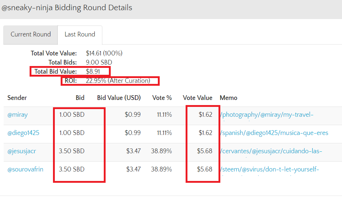The height and width of the screenshot is (197, 342).
Task: Open the photography memo link from @miray
Action: pyautogui.click(x=267, y=115)
